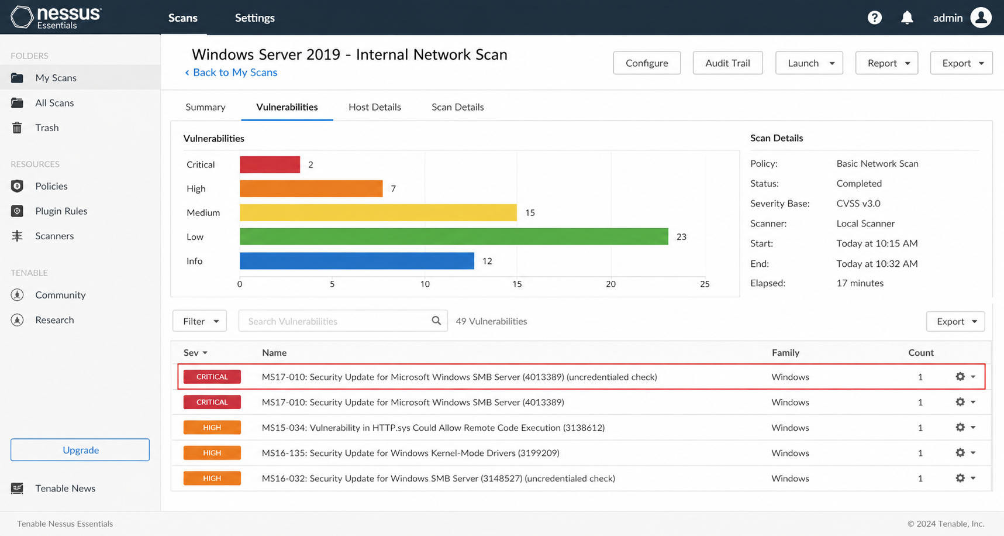Screen dimensions: 1004x536
Task: Click the Policies shield icon
Action: click(x=17, y=186)
